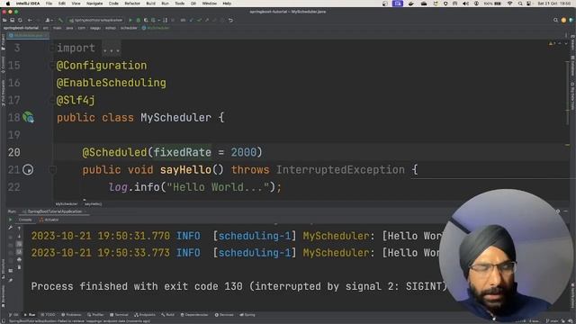Click the orange avatar icon in IDE toolbar
The image size is (576, 324).
click(563, 20)
